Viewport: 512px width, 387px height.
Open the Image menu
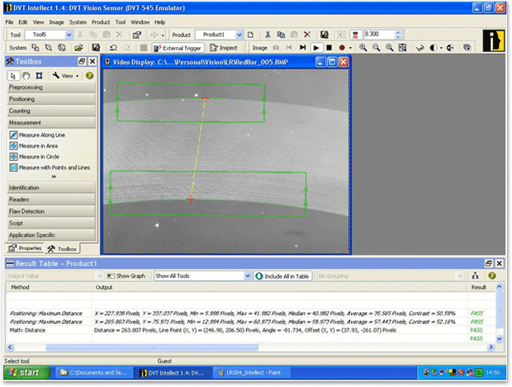coord(56,21)
